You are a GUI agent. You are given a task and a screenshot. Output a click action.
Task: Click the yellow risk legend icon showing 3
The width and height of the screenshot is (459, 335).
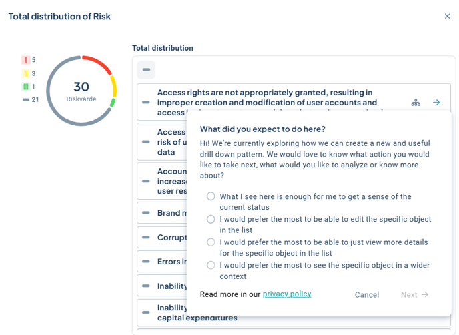point(26,73)
